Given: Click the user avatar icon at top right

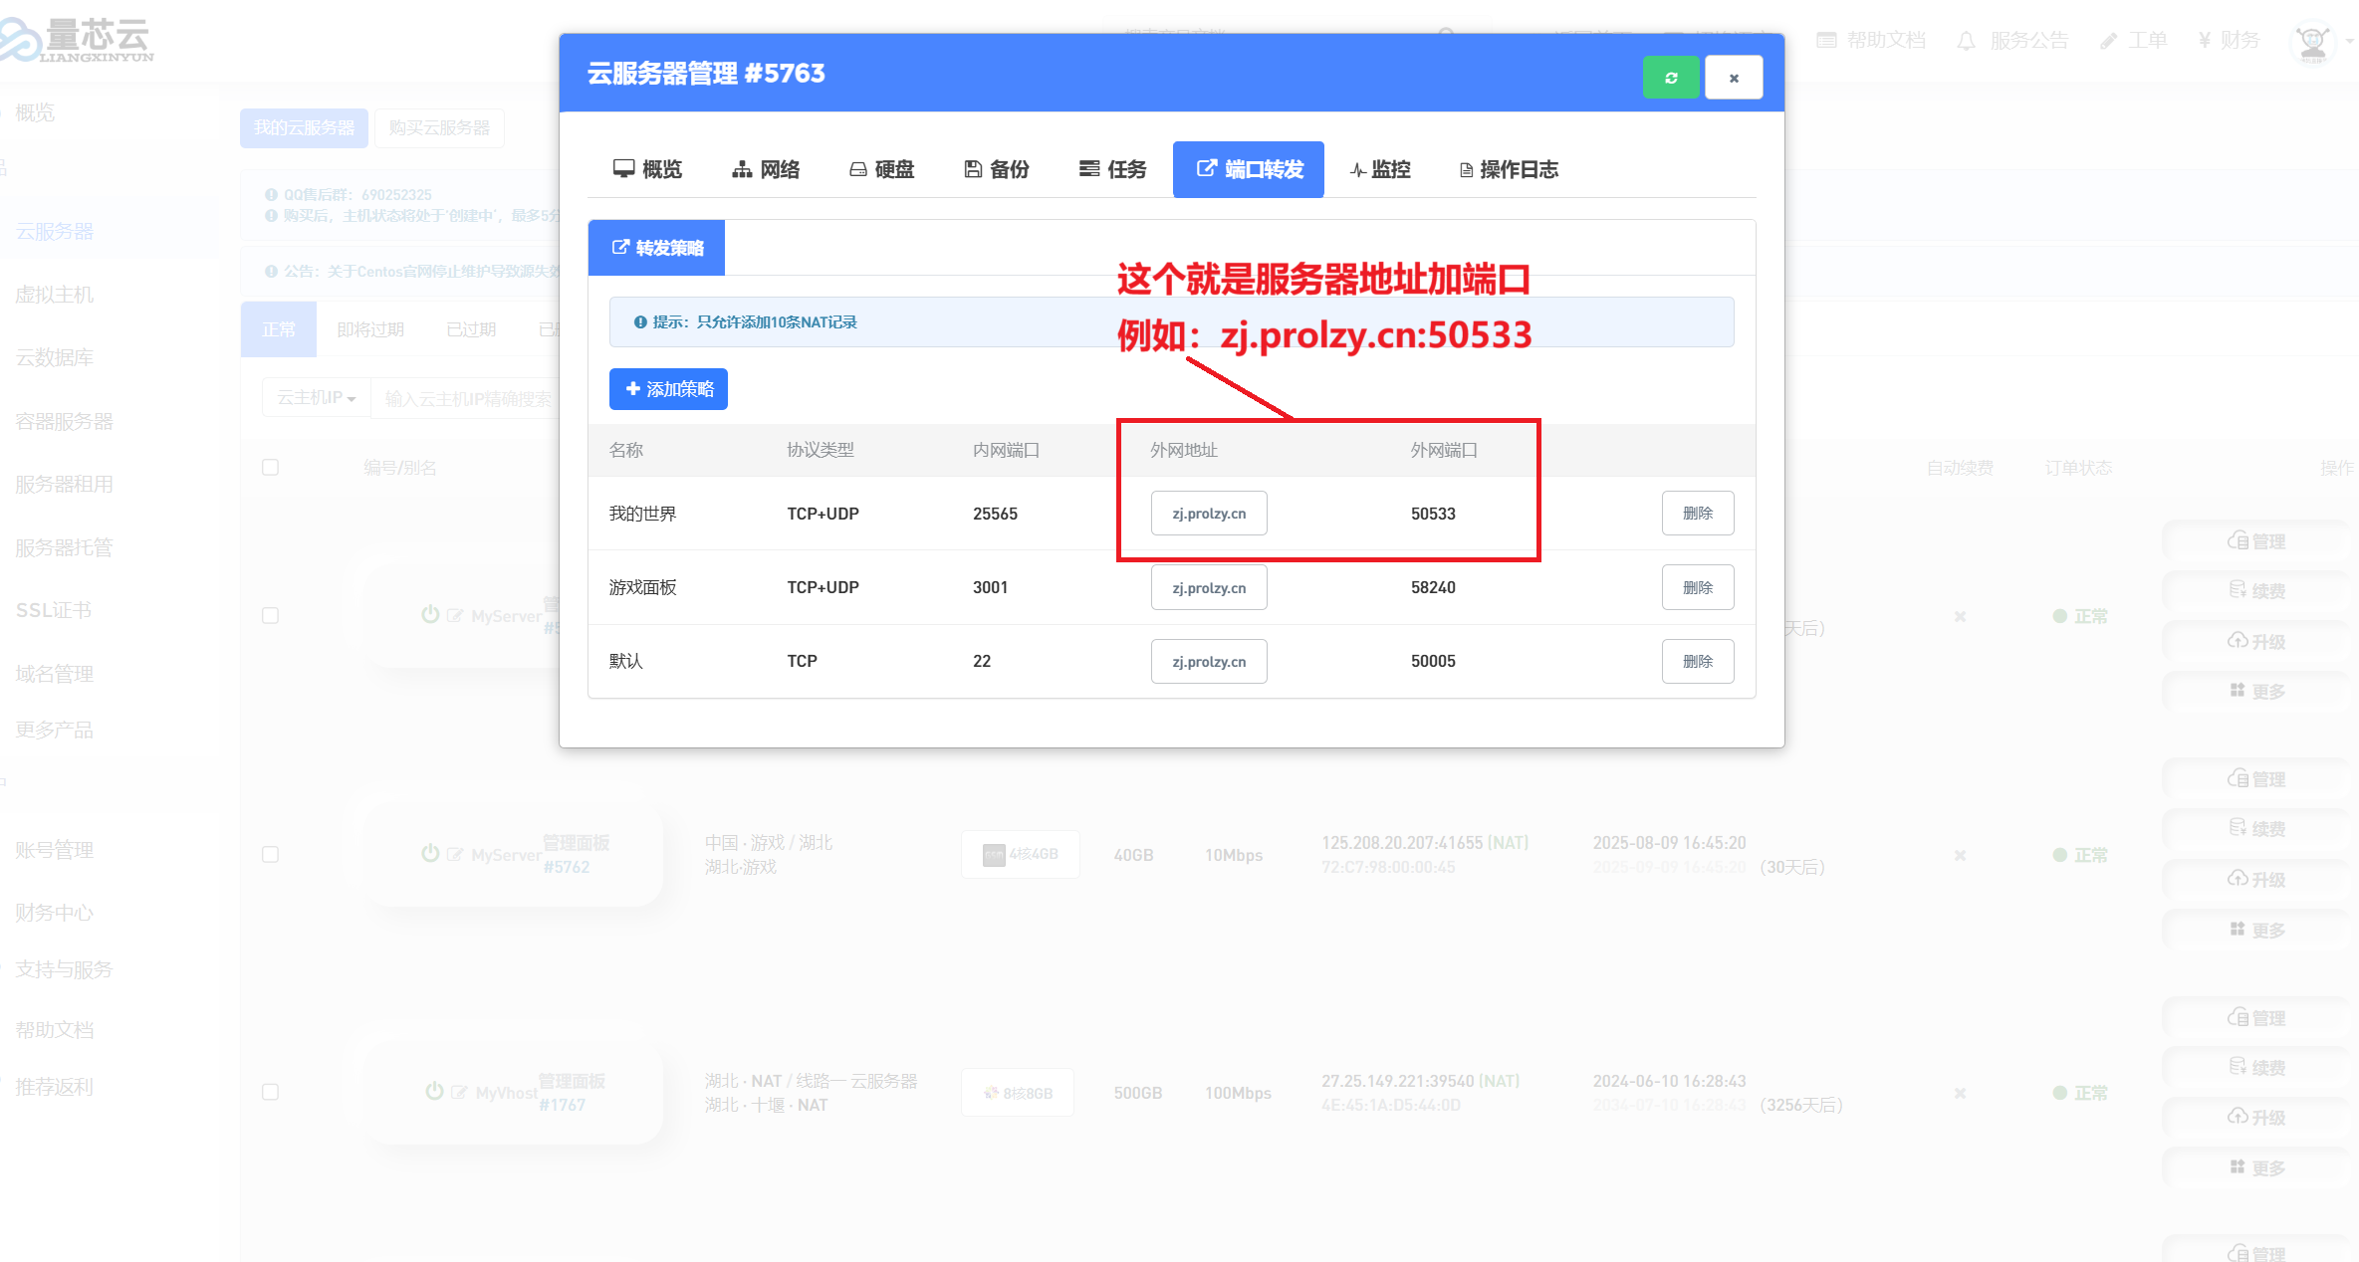Looking at the screenshot, I should click(2312, 41).
